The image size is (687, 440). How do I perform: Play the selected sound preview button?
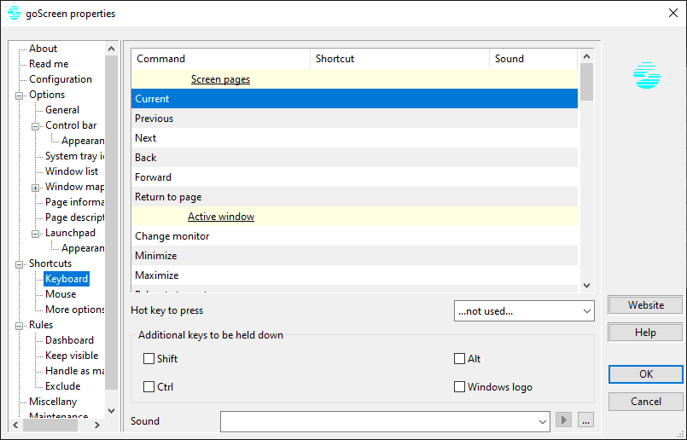tap(563, 420)
